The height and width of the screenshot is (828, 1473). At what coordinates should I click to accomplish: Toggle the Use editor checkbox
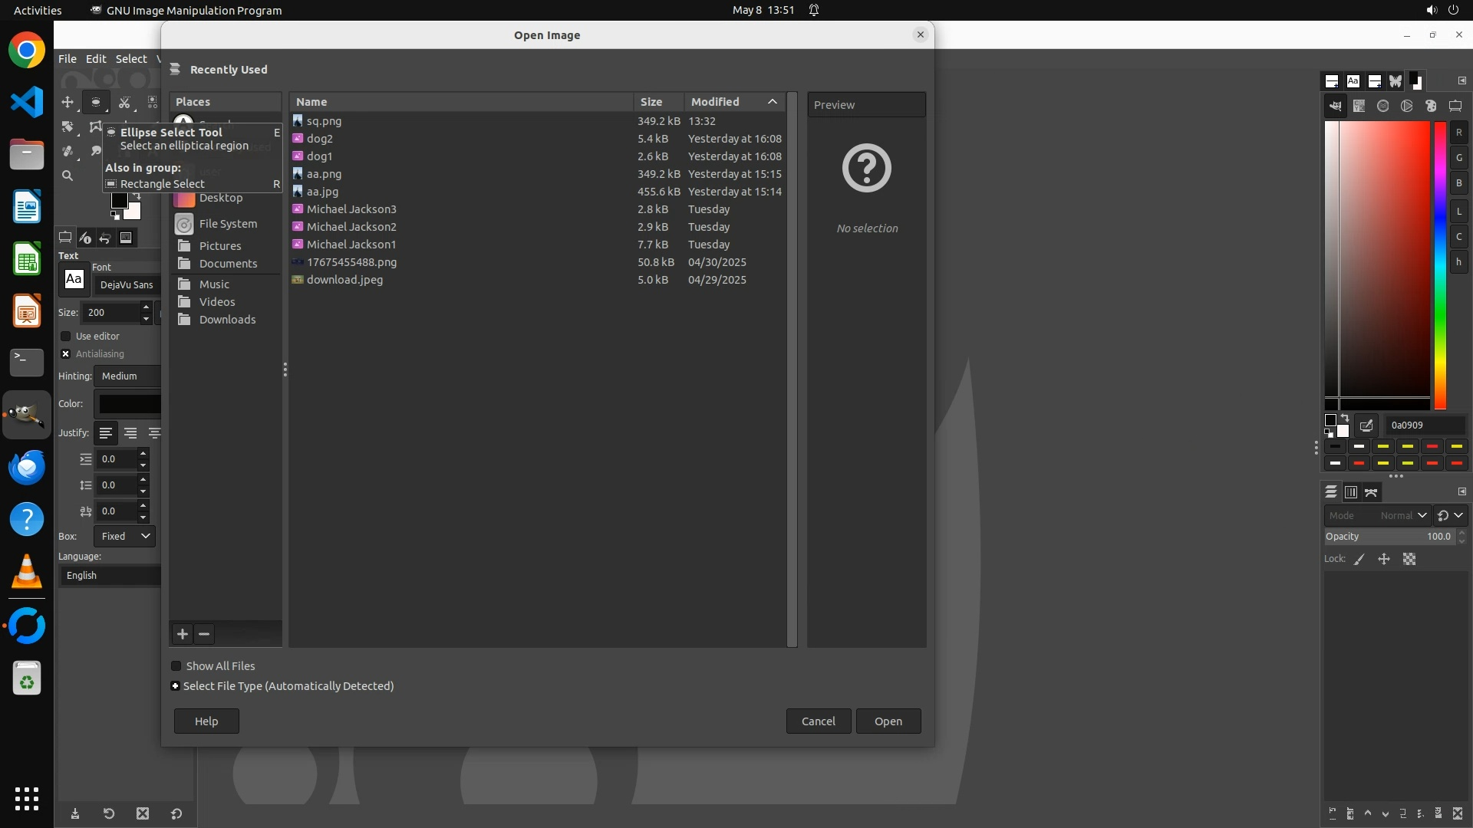point(66,337)
